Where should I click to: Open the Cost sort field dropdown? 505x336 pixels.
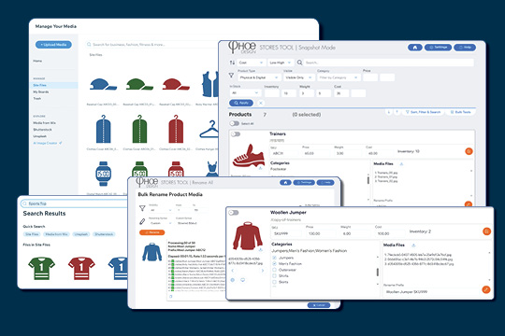252,63
